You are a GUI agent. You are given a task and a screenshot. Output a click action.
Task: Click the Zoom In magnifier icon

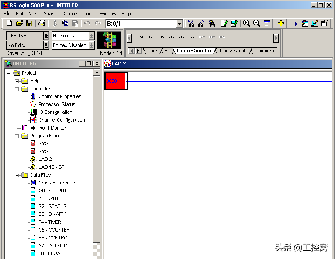[247, 24]
